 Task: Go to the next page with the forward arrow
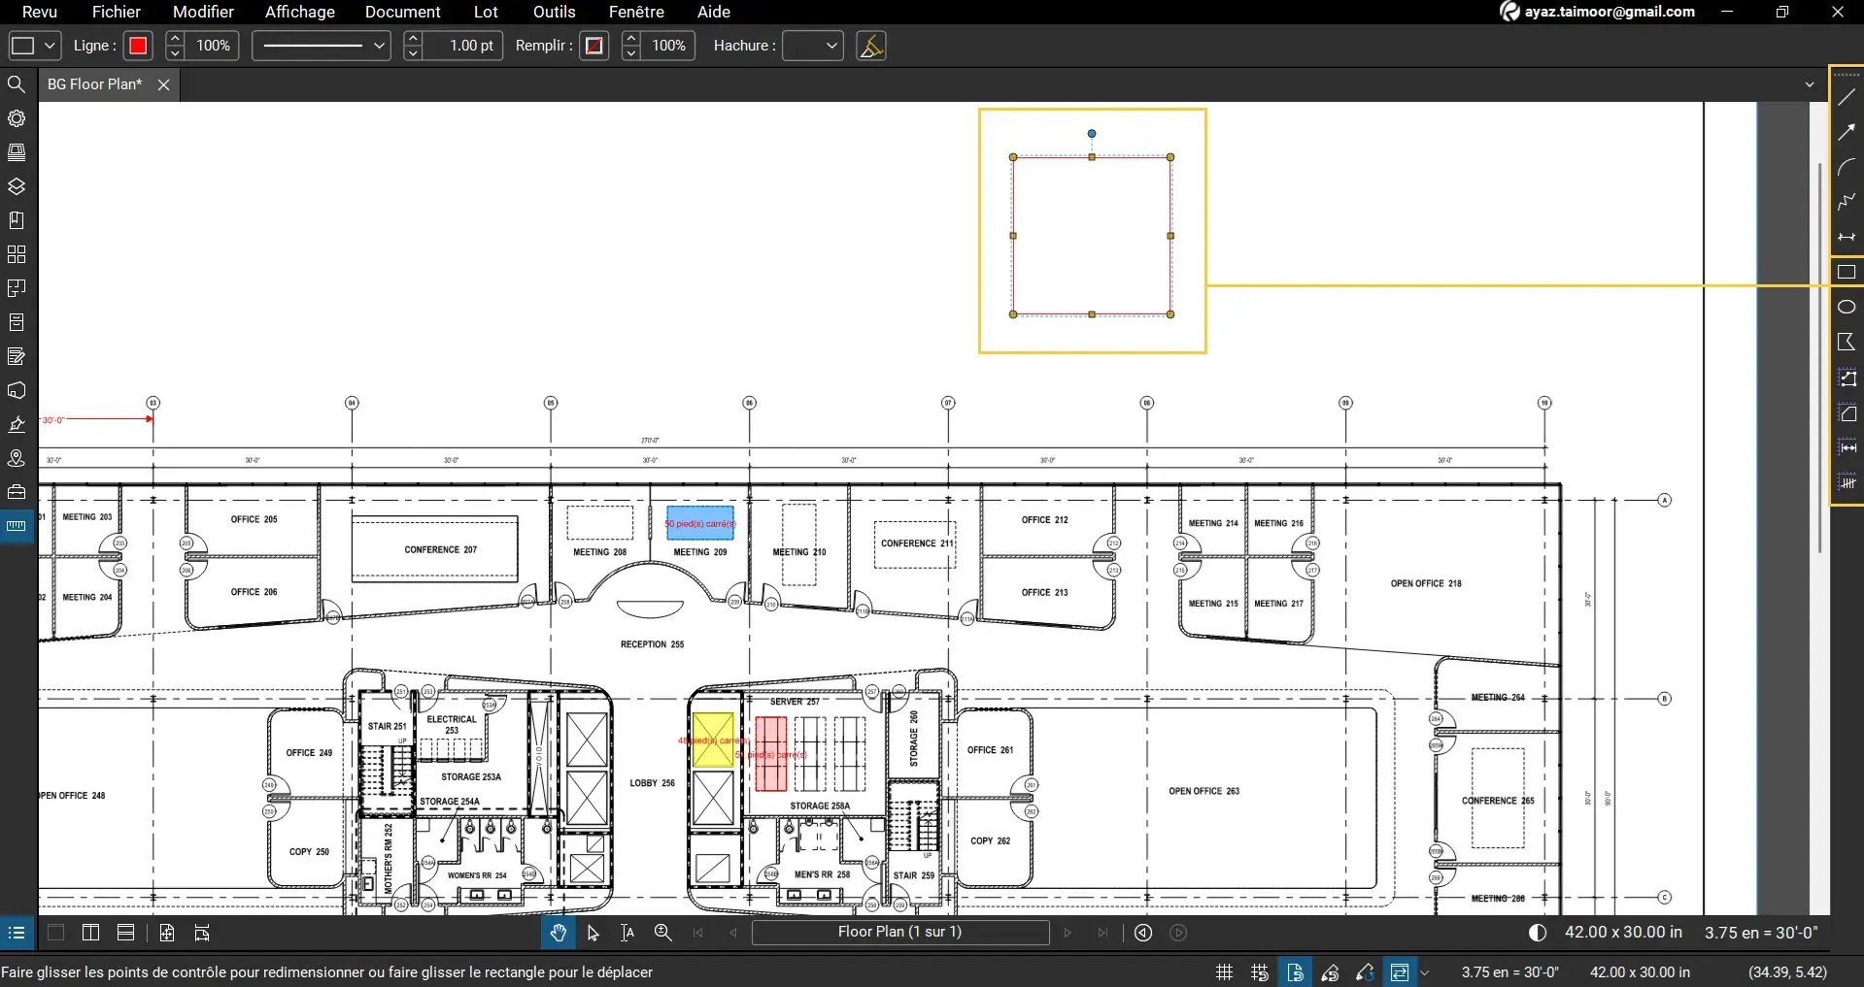point(1068,933)
